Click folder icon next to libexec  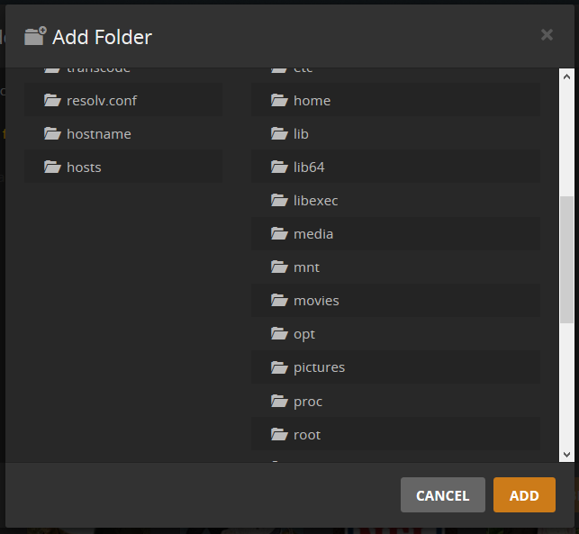[279, 200]
